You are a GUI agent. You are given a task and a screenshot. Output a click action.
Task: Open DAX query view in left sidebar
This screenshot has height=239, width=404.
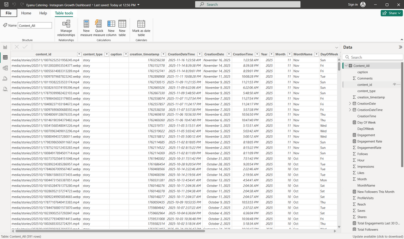(5, 79)
